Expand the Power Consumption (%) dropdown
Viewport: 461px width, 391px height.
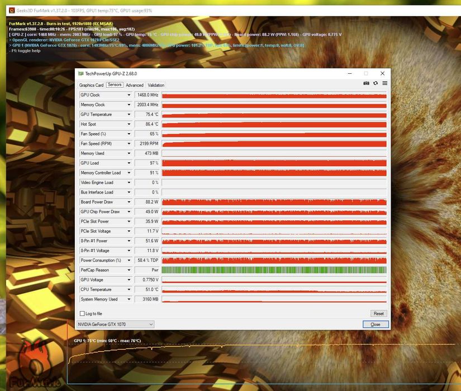click(x=129, y=260)
